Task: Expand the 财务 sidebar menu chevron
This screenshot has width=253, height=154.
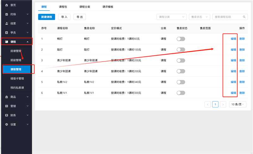Action: pos(28,115)
